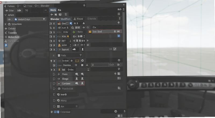Image resolution: width=215 pixels, height=118 pixels.
Task: Toggle the X beside Stherilen
Action: (x=5, y=24)
